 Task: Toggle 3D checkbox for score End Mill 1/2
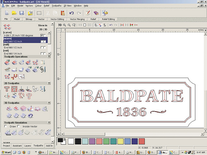click(44, 41)
